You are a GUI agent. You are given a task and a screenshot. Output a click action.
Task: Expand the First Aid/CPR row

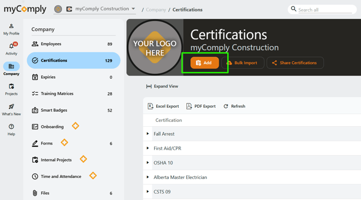(x=148, y=148)
